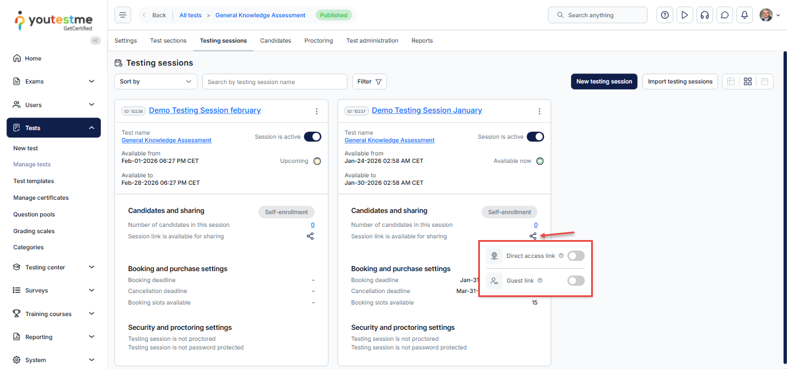
Task: Switch to grid card view icon
Action: [x=747, y=82]
